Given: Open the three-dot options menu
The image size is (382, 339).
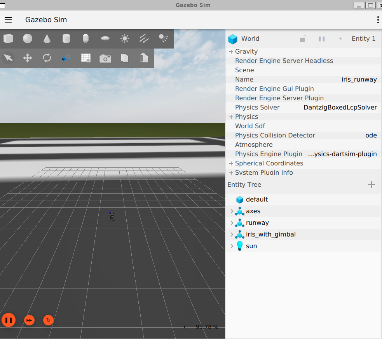Looking at the screenshot, I should [378, 20].
